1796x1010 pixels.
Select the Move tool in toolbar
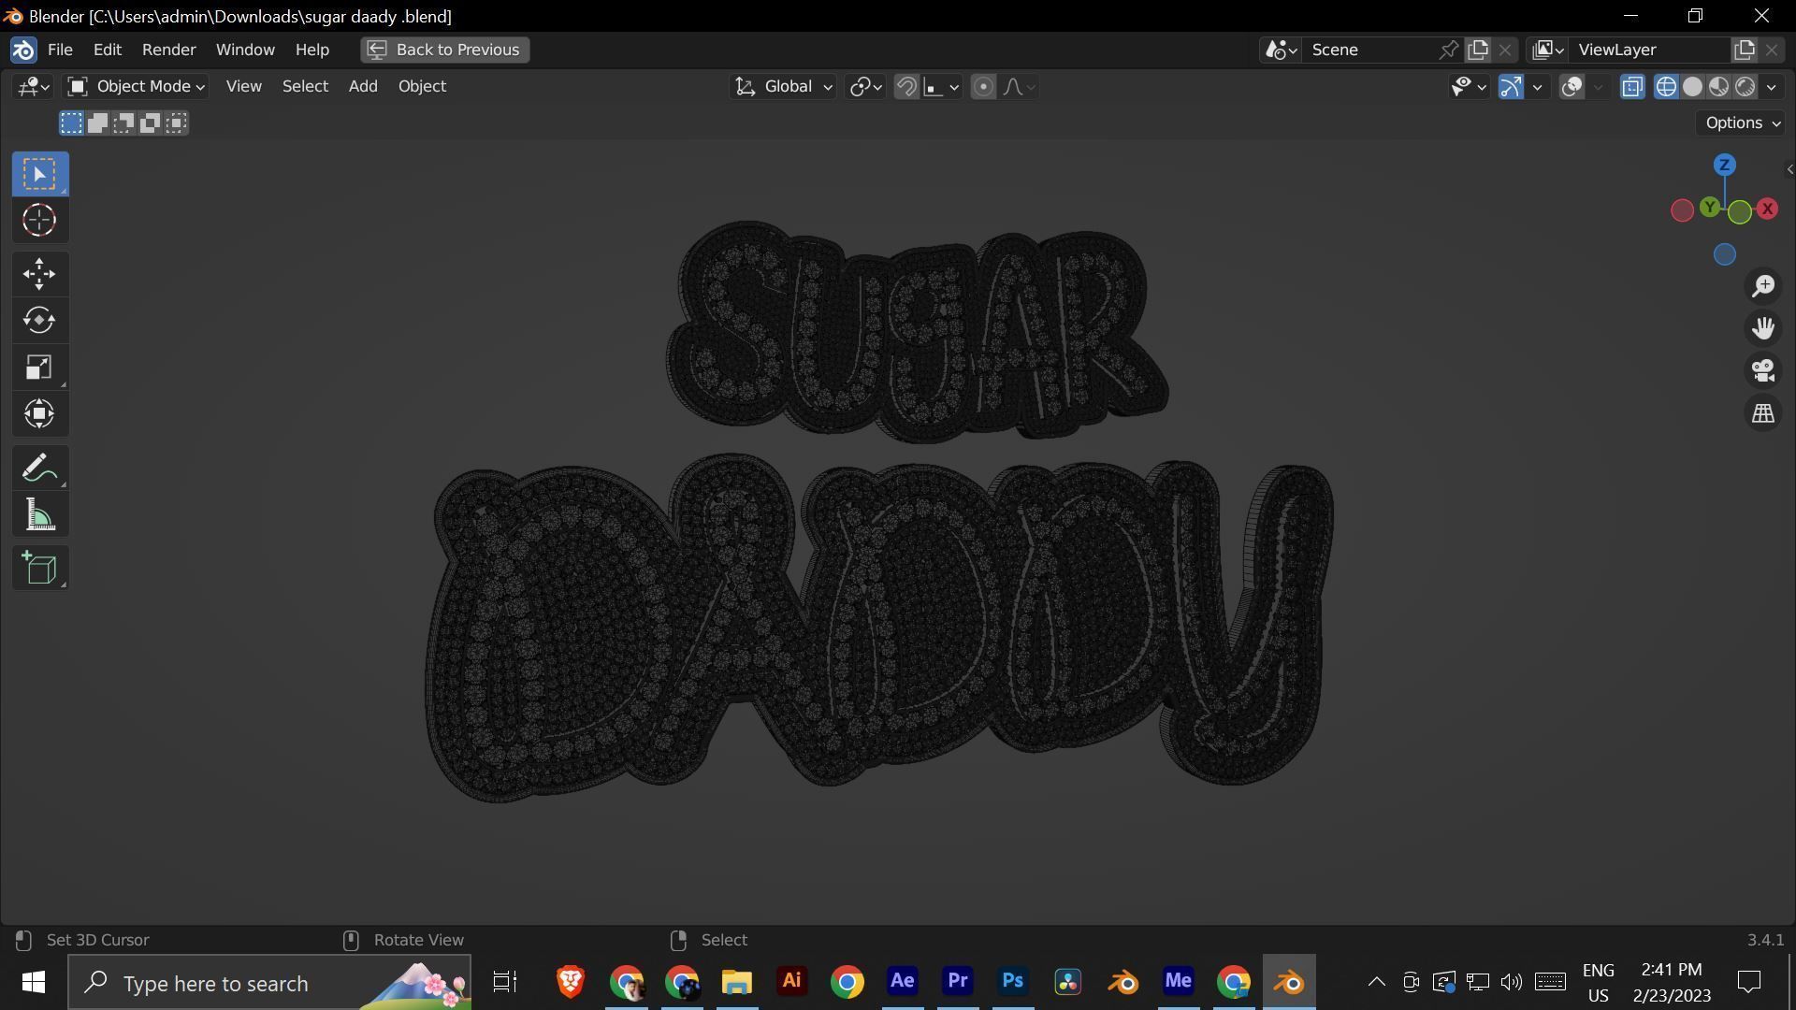point(39,274)
